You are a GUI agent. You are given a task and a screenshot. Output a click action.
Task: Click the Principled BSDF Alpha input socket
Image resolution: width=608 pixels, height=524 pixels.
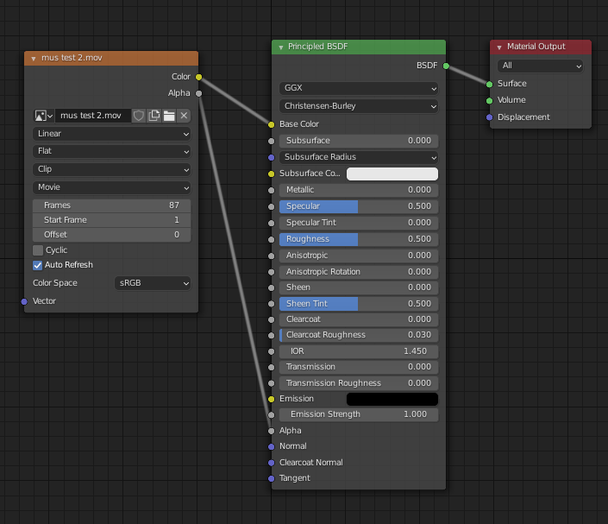[x=272, y=431]
